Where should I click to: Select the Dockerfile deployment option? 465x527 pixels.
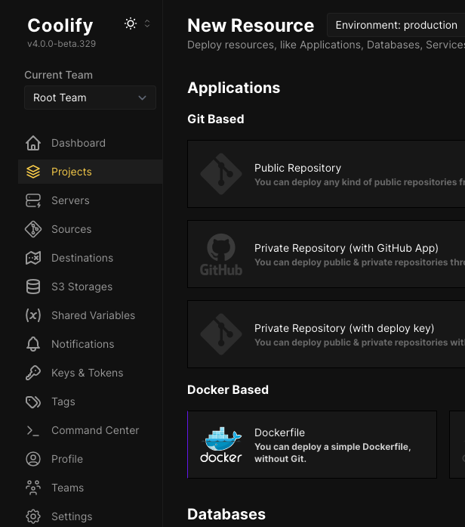pyautogui.click(x=312, y=445)
